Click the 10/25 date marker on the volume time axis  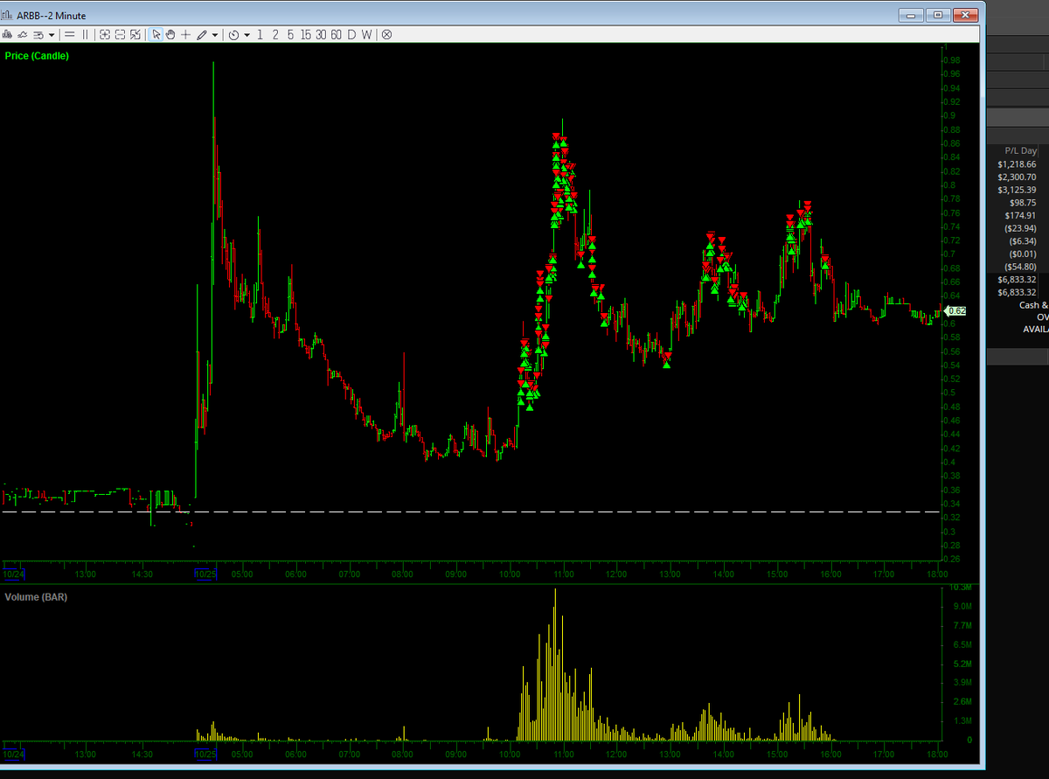tap(205, 753)
